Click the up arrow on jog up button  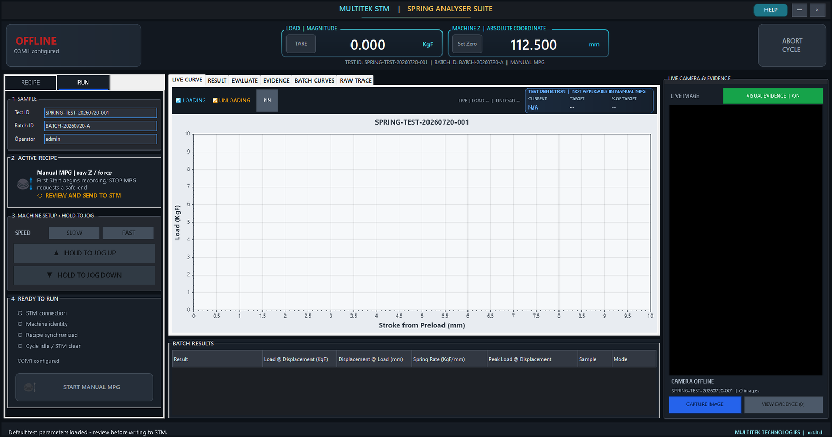tap(56, 253)
